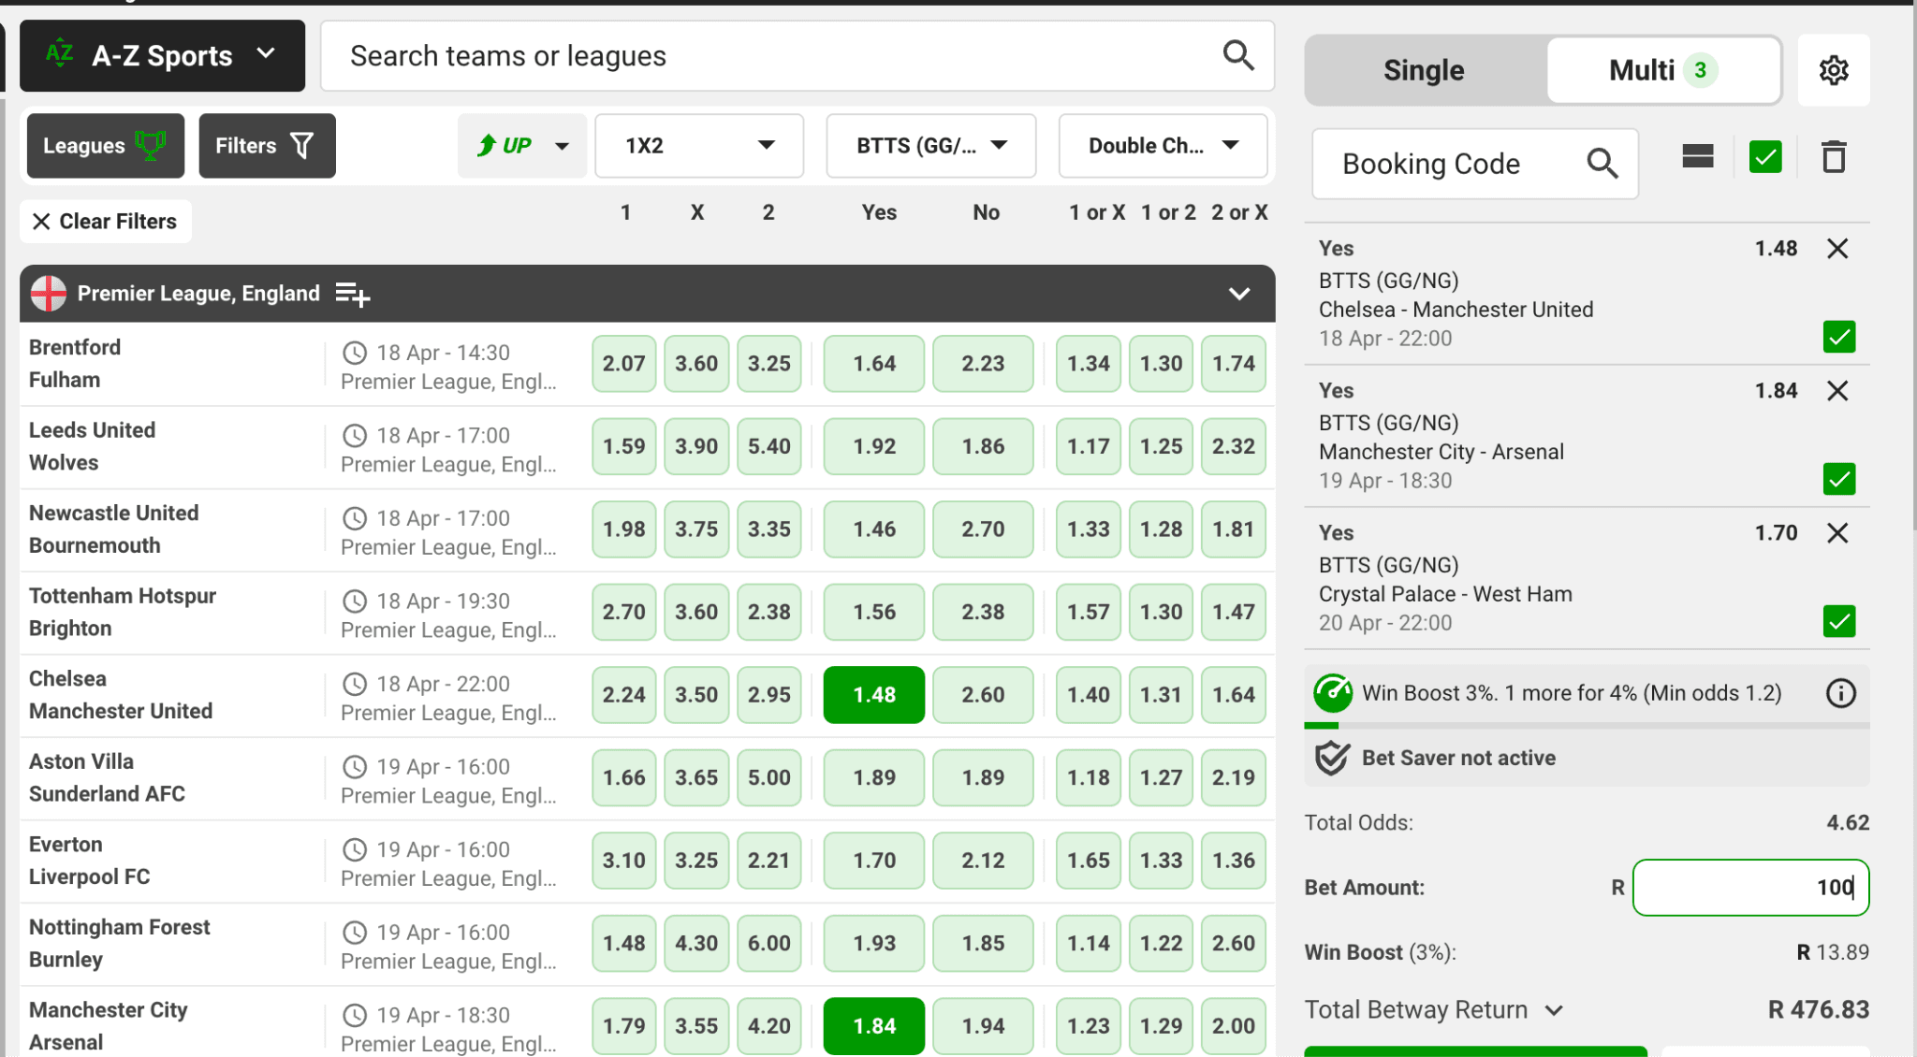The height and width of the screenshot is (1057, 1917).
Task: Select the Multi bet tab
Action: pyautogui.click(x=1661, y=71)
